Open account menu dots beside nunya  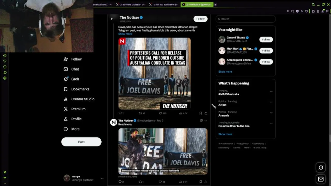[102, 178]
